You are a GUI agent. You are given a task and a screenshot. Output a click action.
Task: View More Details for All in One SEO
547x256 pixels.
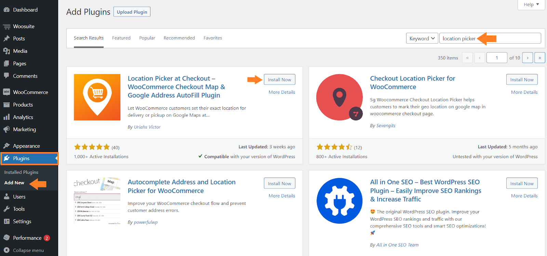point(524,196)
